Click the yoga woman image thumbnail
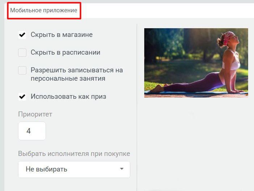Screen dimensions: 254x191 point(196,63)
